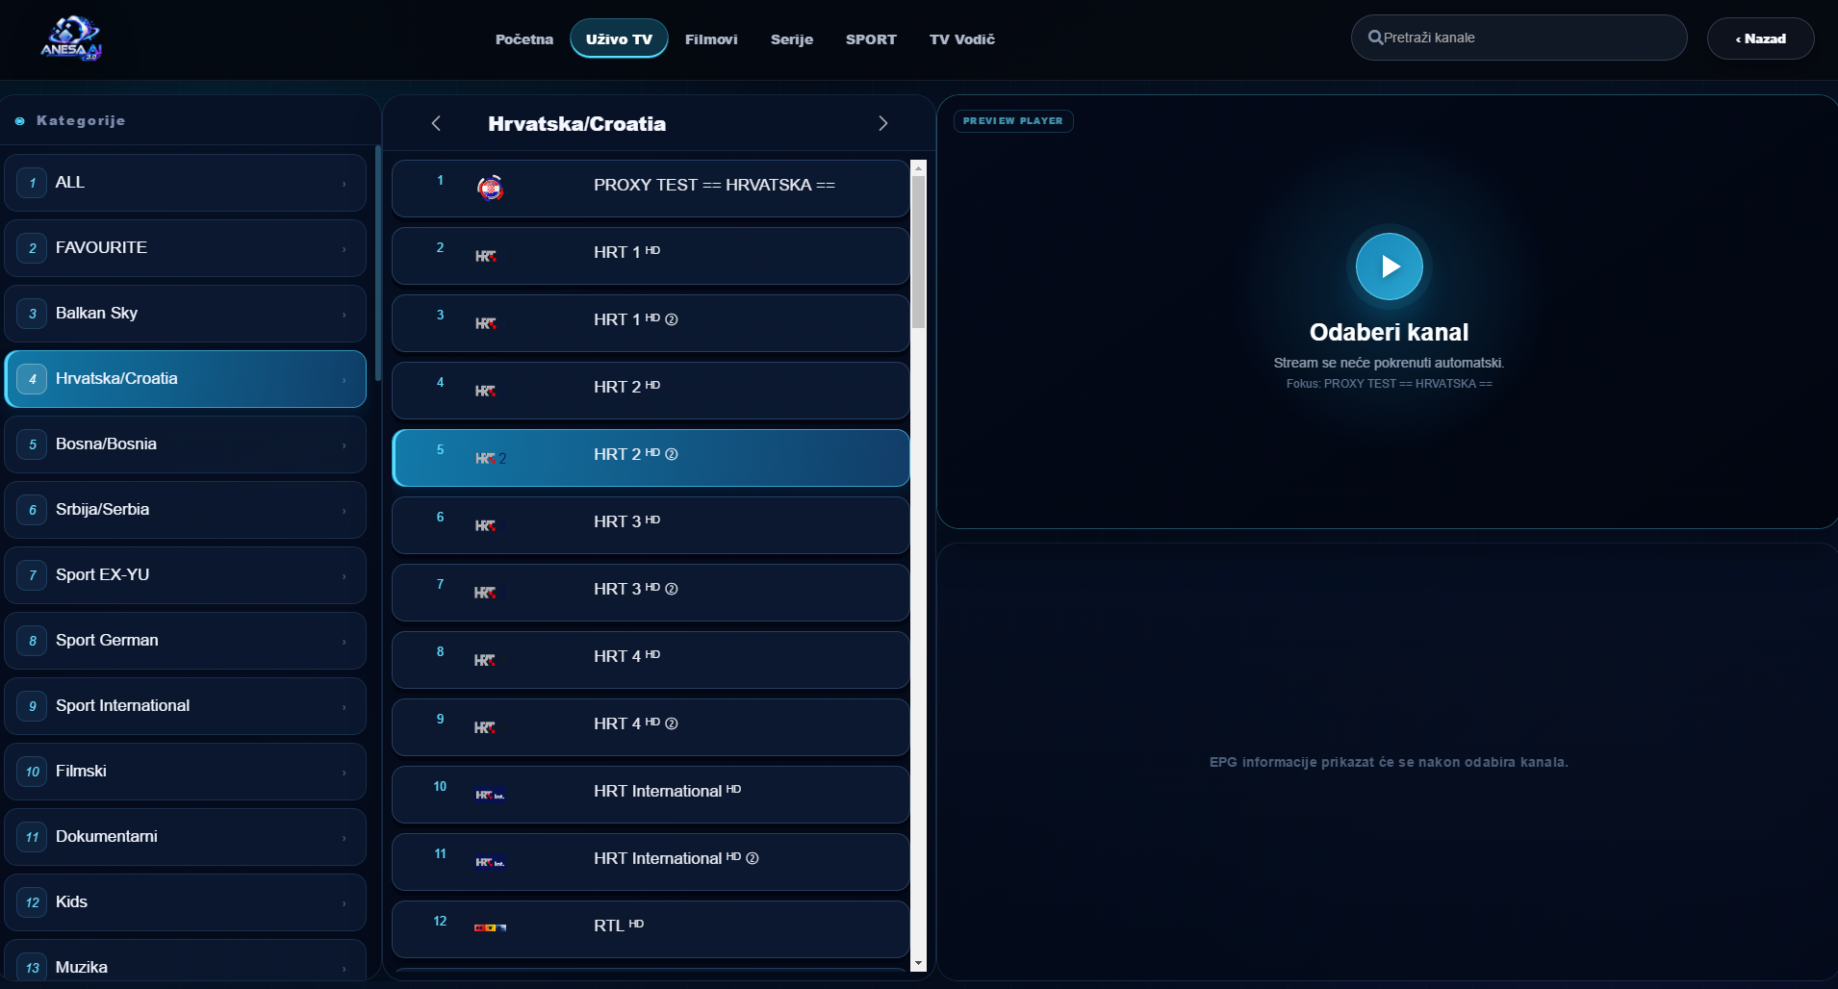Click the Pretraži kanale search field

coord(1519,38)
